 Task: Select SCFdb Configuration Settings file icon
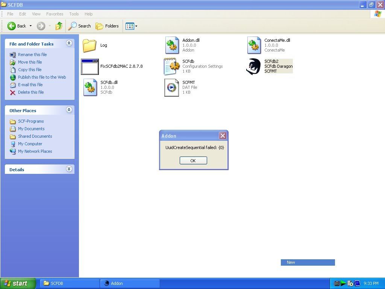[171, 66]
